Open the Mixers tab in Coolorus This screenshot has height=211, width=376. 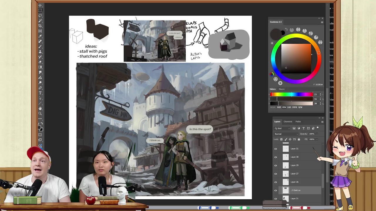(282, 89)
